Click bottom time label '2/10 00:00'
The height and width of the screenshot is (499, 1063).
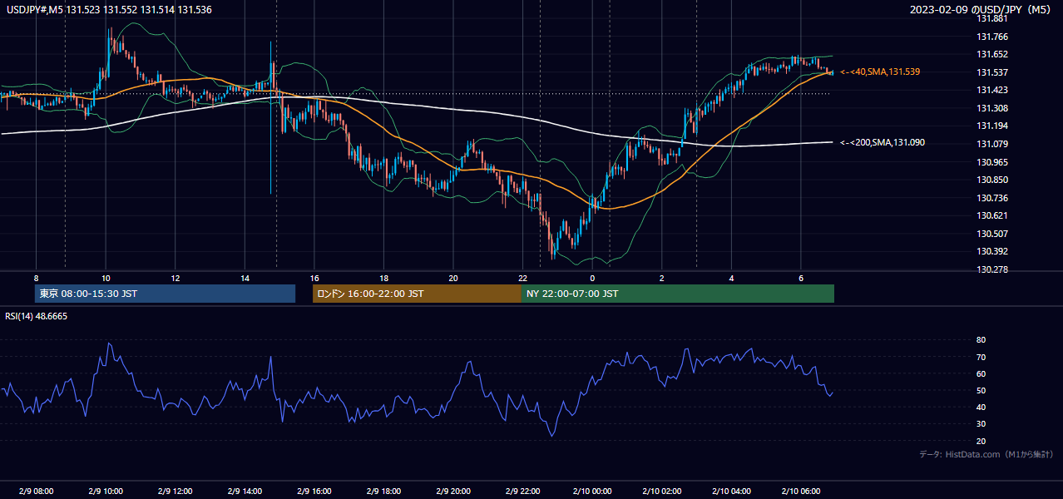592,491
